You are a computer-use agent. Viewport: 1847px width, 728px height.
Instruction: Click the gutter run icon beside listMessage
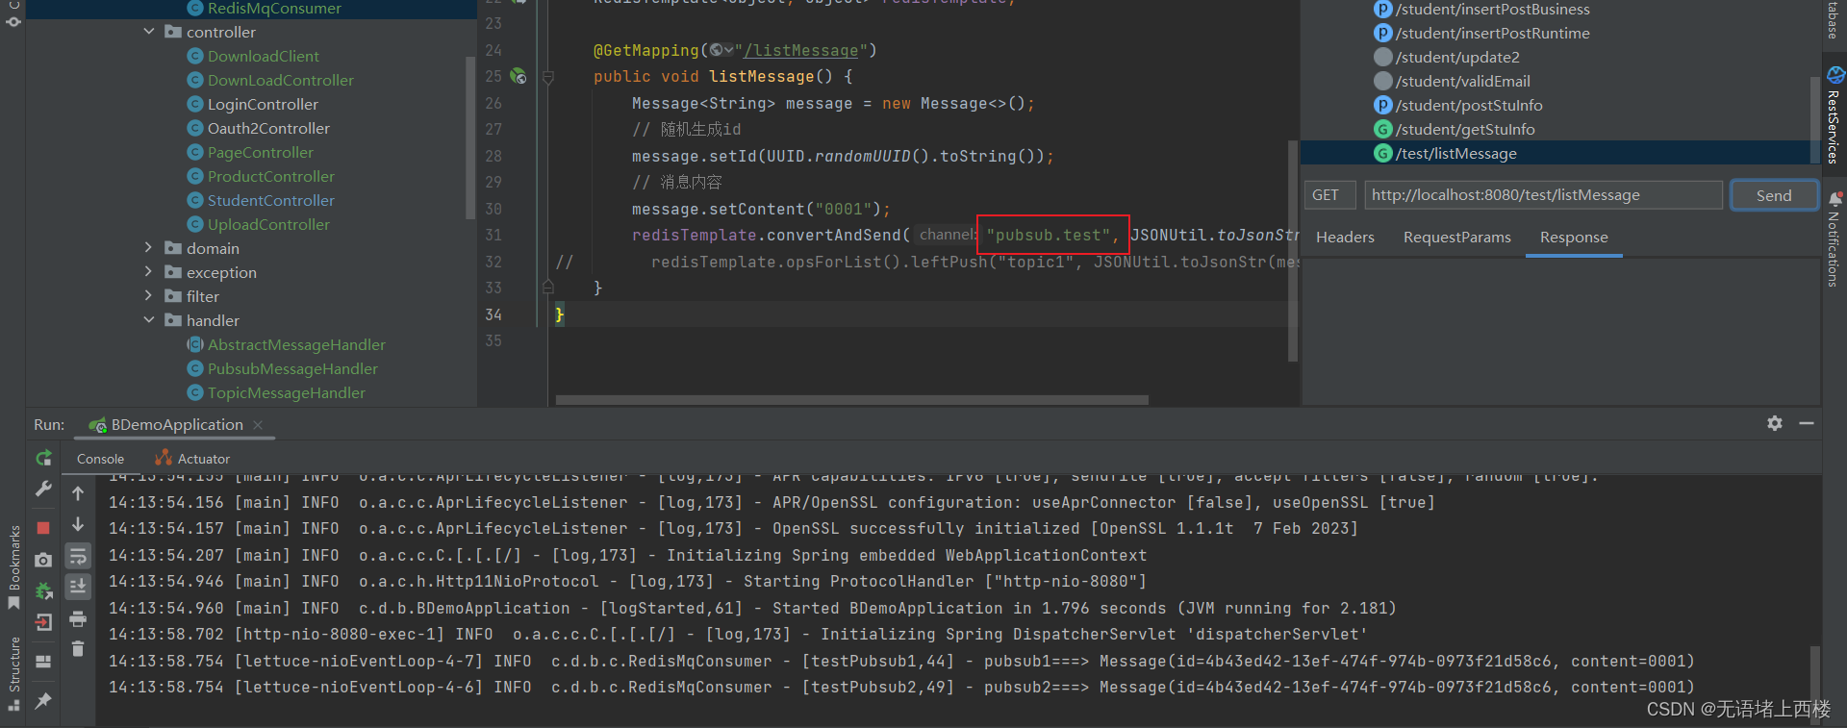point(519,76)
